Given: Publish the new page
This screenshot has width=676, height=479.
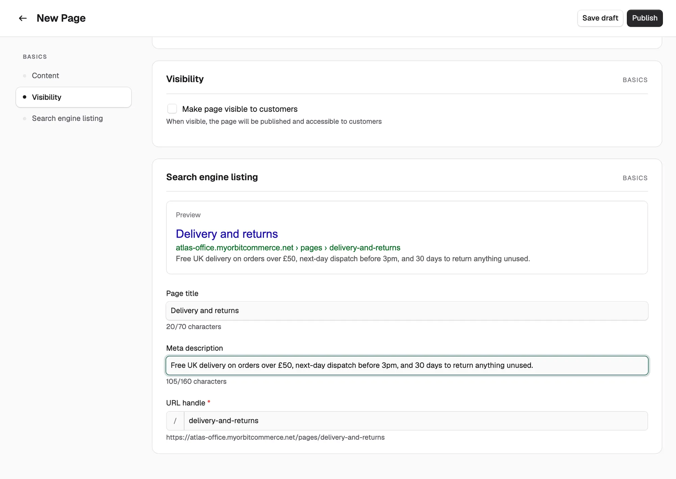Looking at the screenshot, I should click(645, 18).
